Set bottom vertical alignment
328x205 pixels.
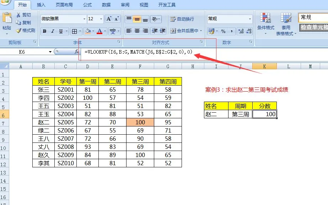[145, 19]
